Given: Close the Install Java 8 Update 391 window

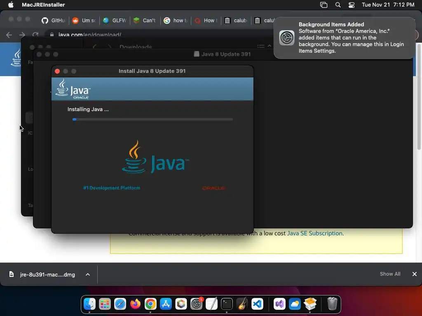Looking at the screenshot, I should [x=57, y=71].
